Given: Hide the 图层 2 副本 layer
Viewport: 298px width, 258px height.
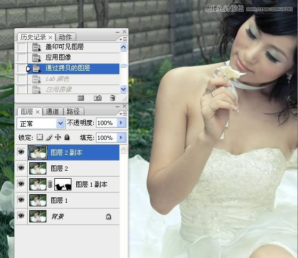Looking at the screenshot, I should 21,152.
